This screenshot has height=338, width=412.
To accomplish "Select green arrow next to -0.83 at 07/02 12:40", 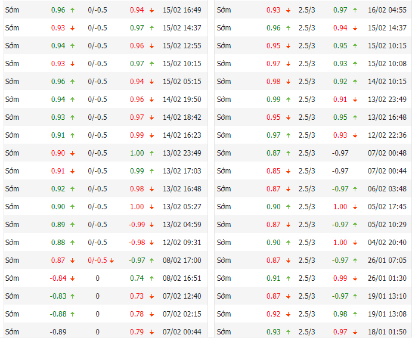I will (72, 296).
